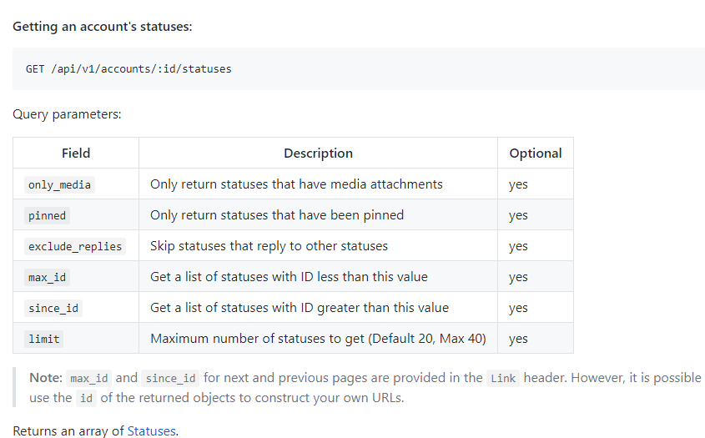Image resolution: width=705 pixels, height=438 pixels.
Task: Click the "Query parameters:" text
Action: pos(67,114)
